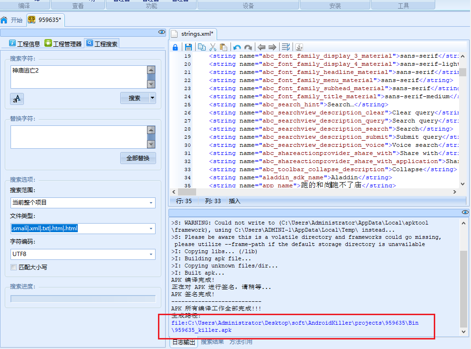
Task: Click the 插入 insert mode status entry
Action: [235, 201]
